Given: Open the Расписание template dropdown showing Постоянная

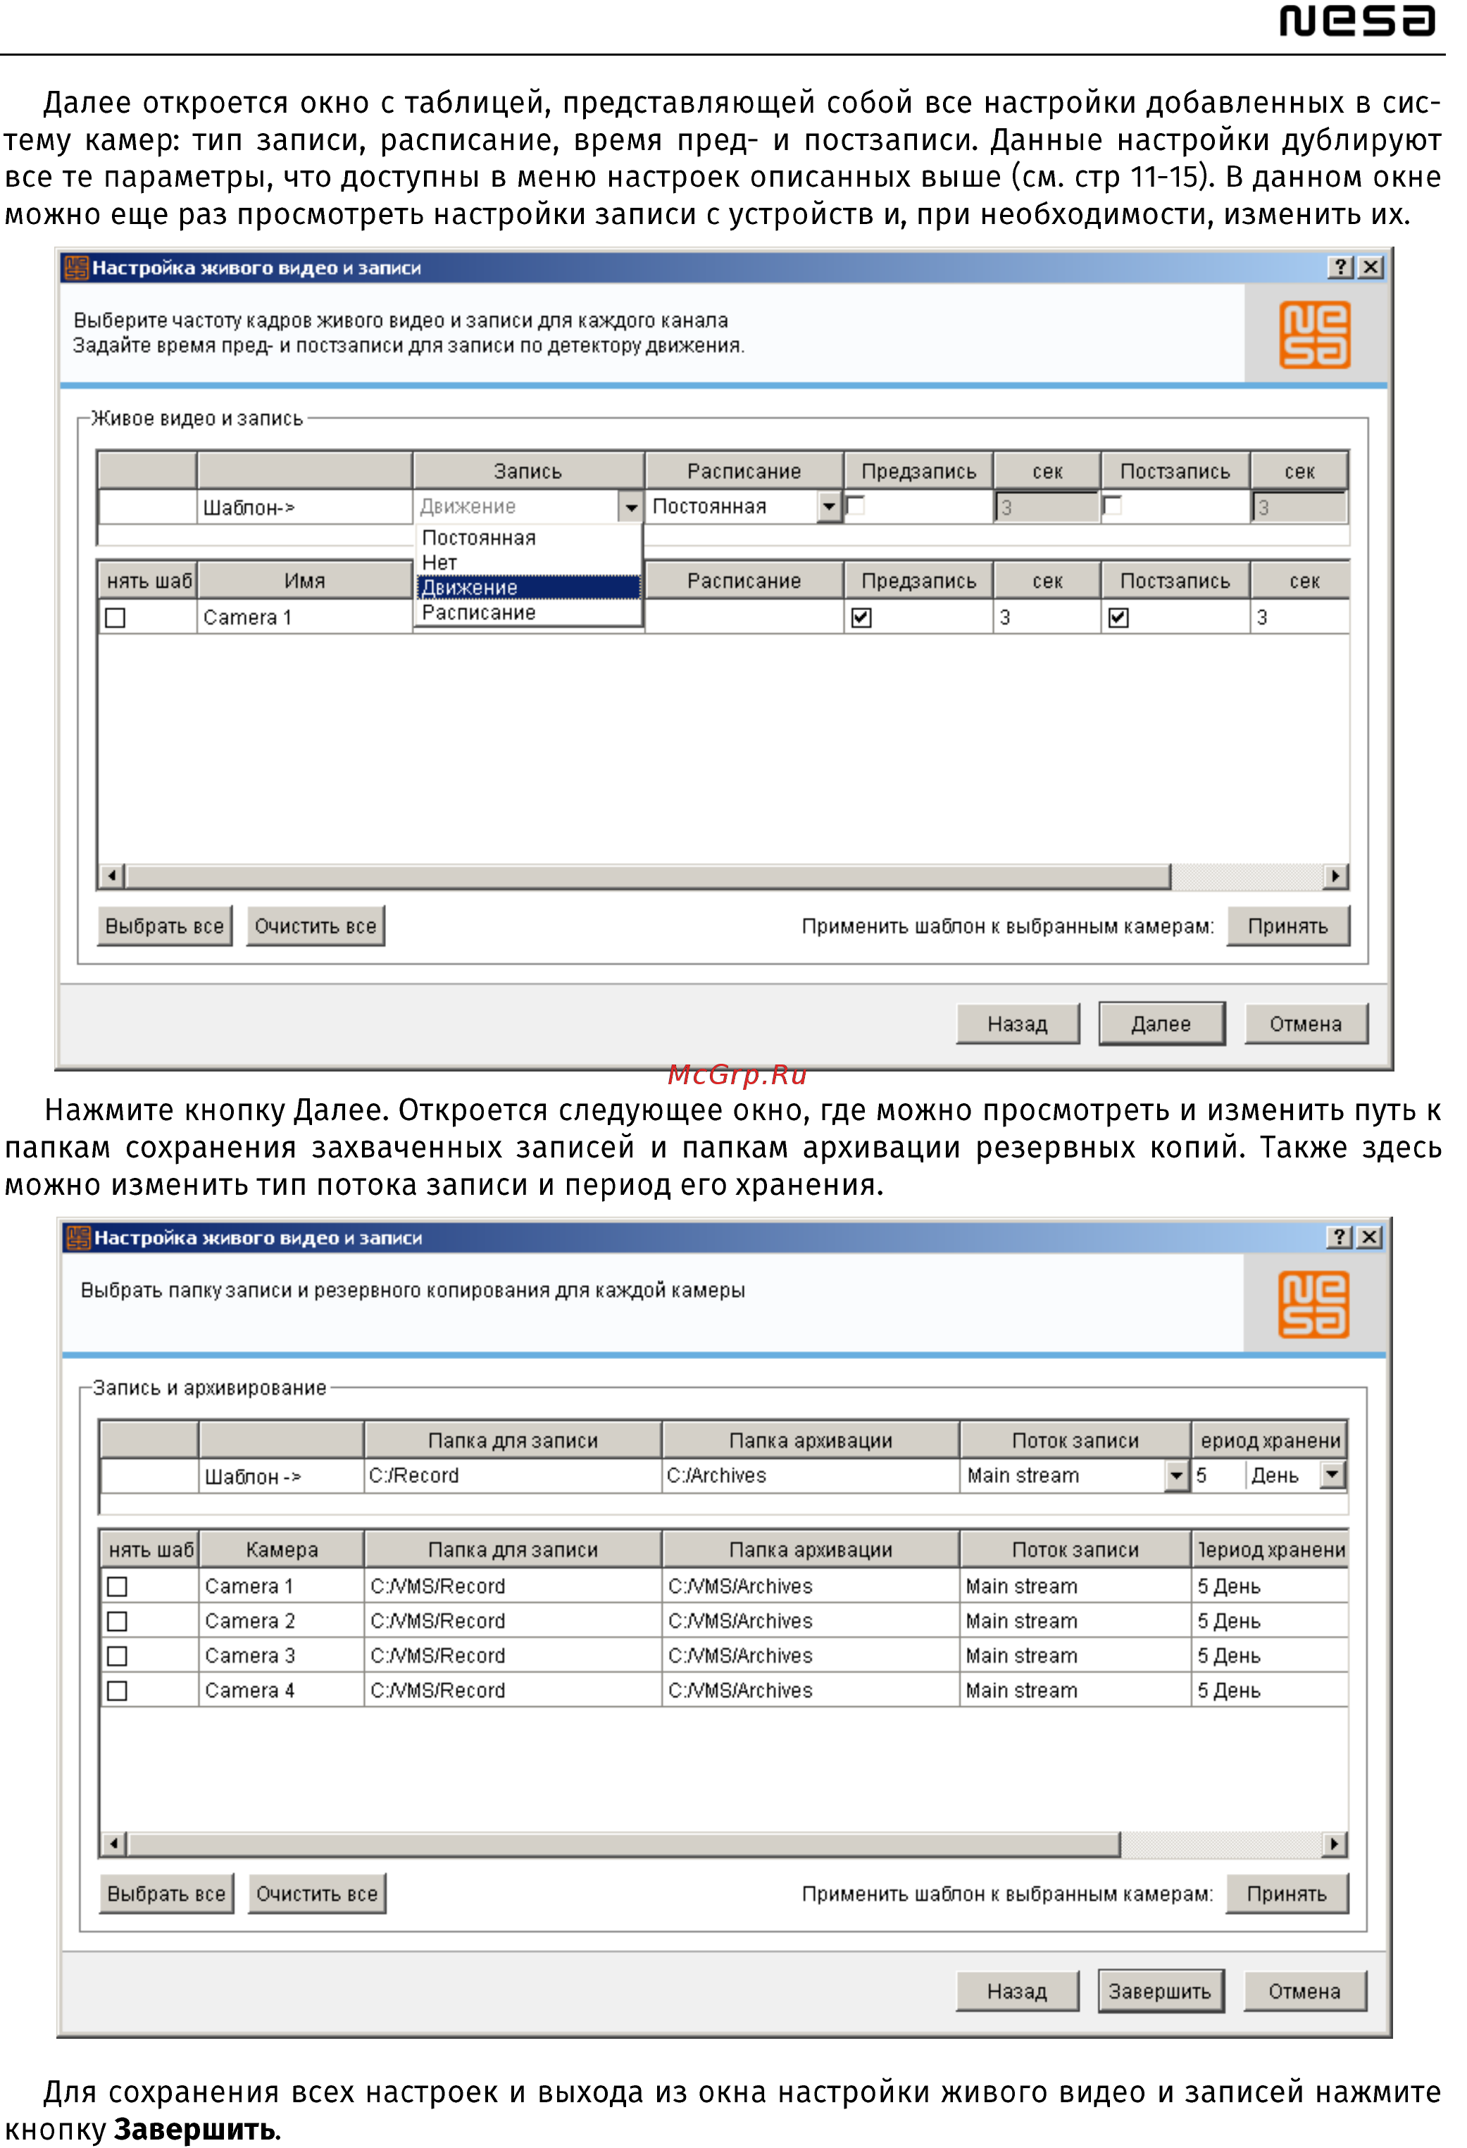Looking at the screenshot, I should (830, 507).
